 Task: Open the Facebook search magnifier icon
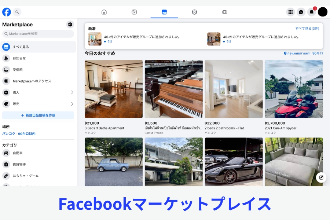17,12
